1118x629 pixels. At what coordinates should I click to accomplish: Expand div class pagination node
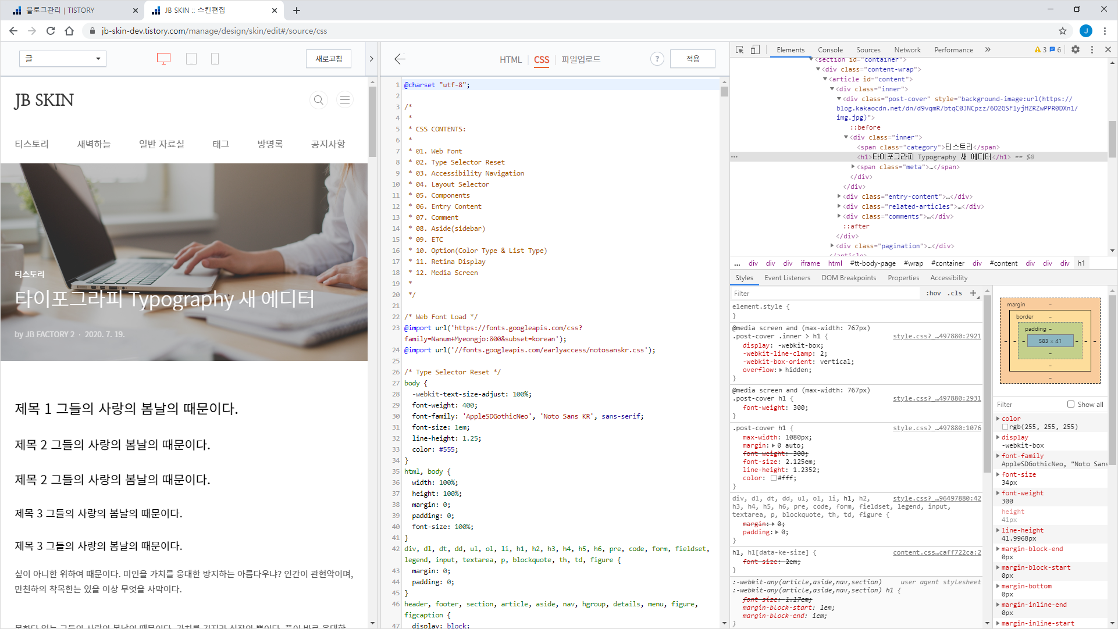coord(832,246)
